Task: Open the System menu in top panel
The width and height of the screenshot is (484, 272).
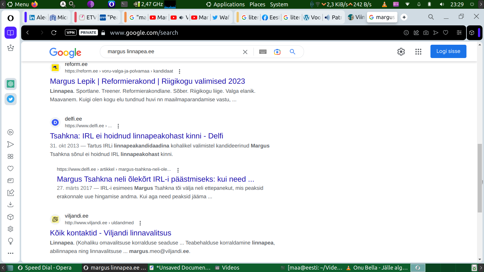Action: point(279,4)
